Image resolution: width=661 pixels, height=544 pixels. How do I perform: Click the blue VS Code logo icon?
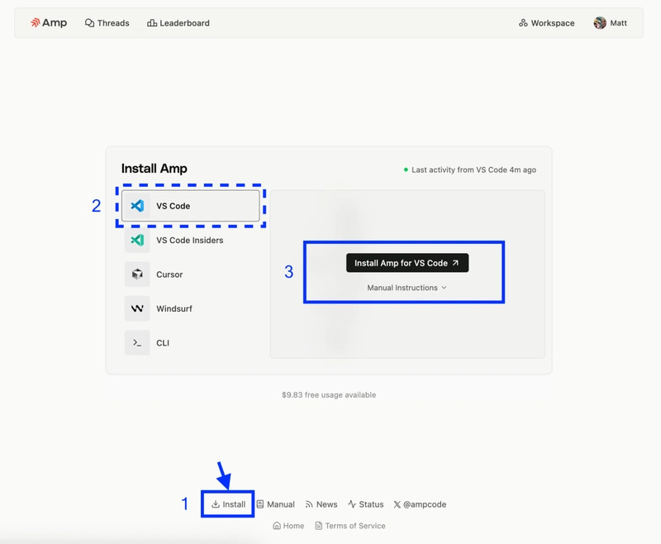[137, 206]
